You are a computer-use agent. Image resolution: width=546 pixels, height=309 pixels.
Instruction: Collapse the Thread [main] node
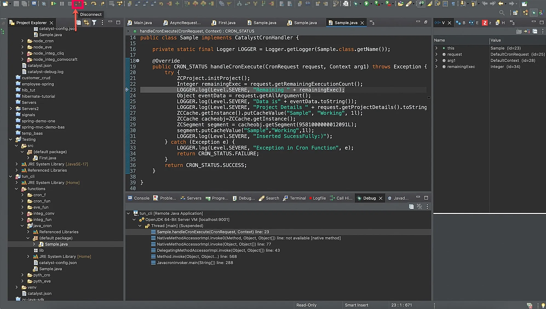pos(140,226)
